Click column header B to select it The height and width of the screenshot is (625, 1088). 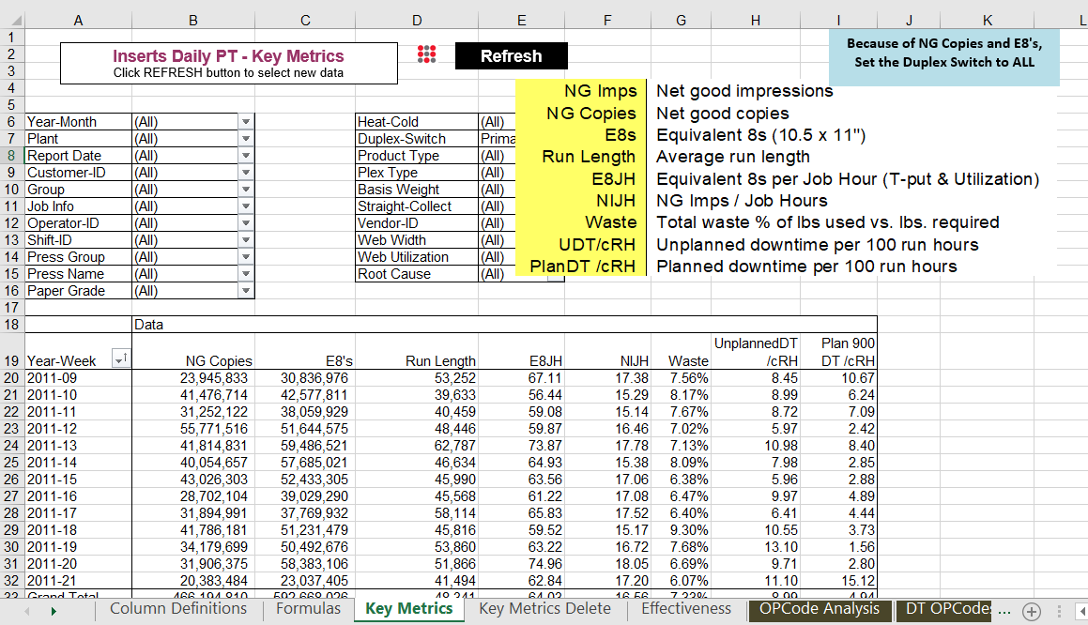click(192, 21)
